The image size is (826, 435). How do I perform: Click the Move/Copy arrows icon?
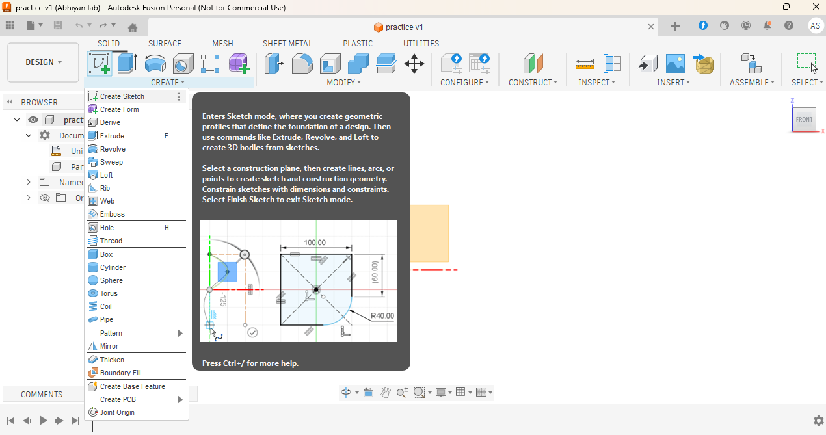414,64
